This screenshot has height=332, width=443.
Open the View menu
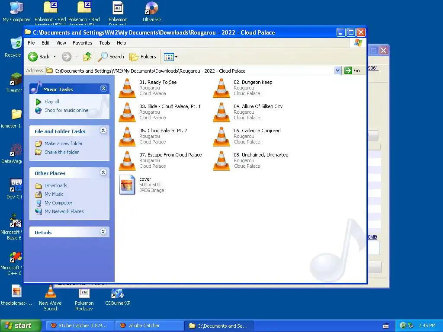[x=61, y=43]
